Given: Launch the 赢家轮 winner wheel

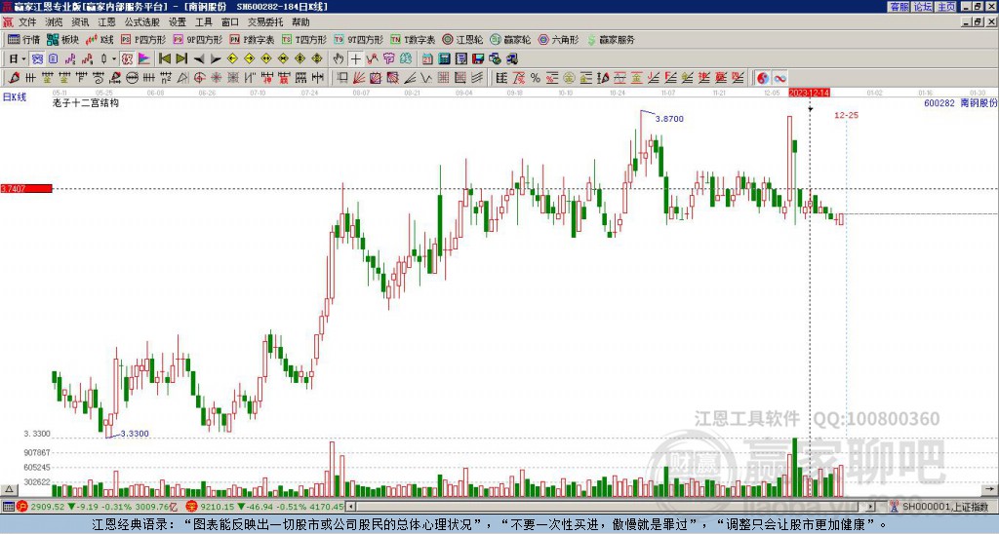Looking at the screenshot, I should [509, 39].
